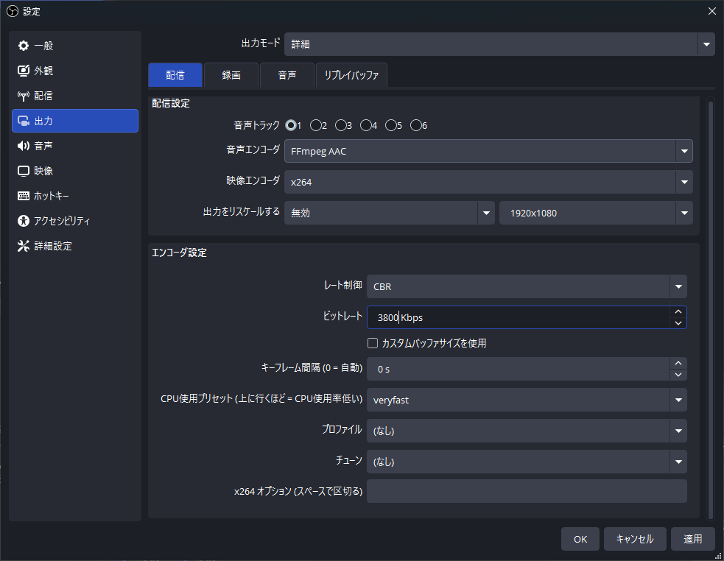This screenshot has width=724, height=561.
Task: Click the gear icon next to 一般
Action: pos(23,46)
